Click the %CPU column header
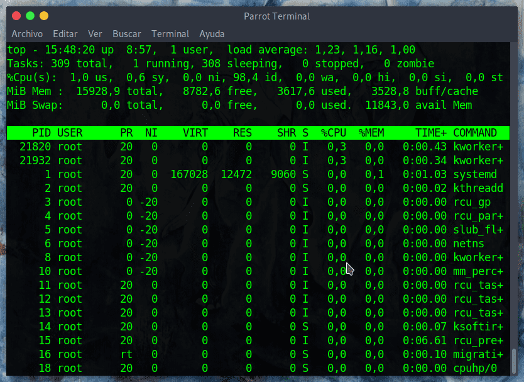 pyautogui.click(x=334, y=133)
